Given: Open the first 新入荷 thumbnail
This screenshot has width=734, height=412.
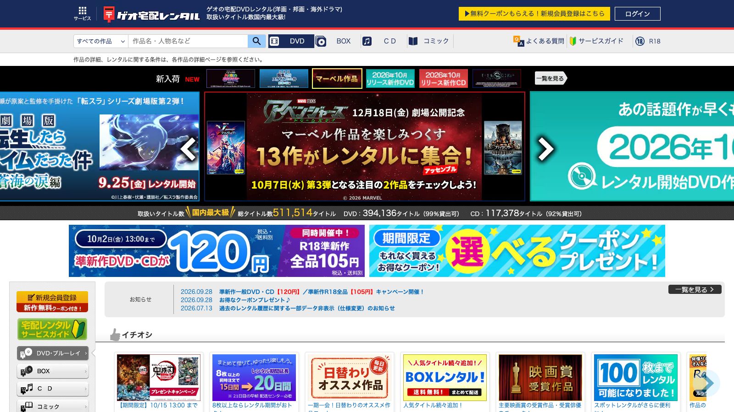Looking at the screenshot, I should (231, 78).
